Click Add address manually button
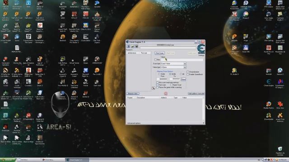Image resolution: width=289 pixels, height=162 pixels. click(x=196, y=94)
